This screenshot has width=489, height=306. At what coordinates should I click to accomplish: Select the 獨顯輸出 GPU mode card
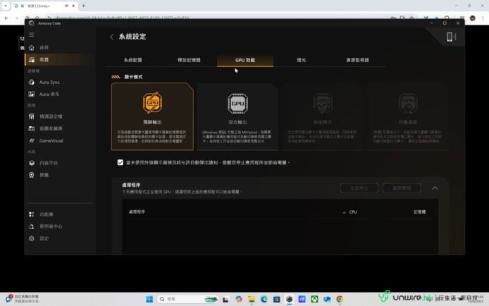click(x=152, y=116)
